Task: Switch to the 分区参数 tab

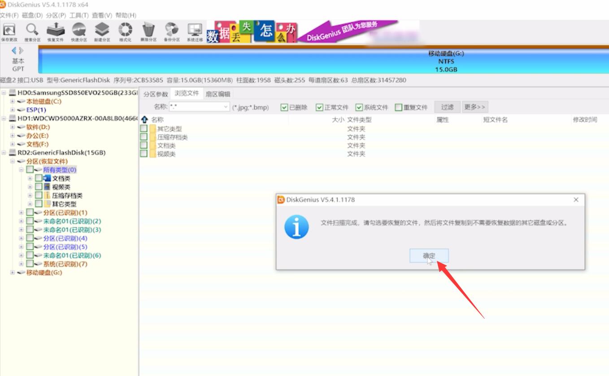Action: coord(156,94)
